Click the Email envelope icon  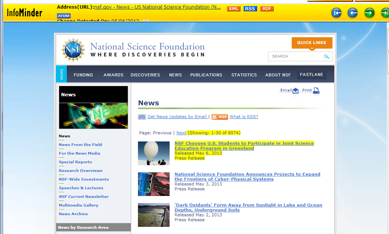[296, 91]
